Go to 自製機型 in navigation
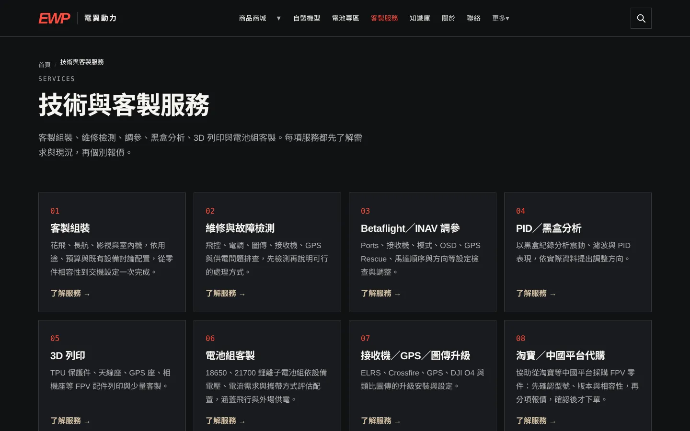 307,18
